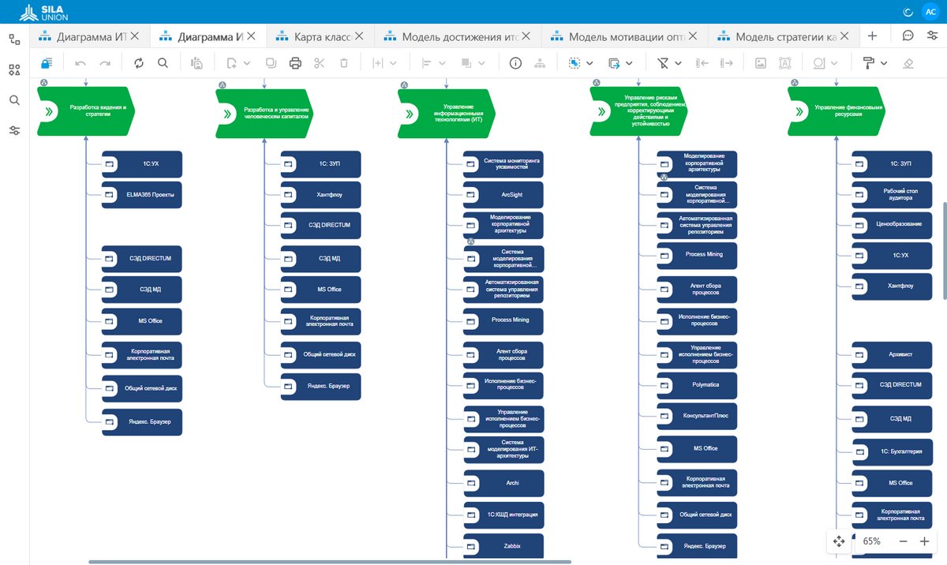Expand the align objects dropdown arrow
Viewport: 947px width, 565px height.
pos(442,63)
